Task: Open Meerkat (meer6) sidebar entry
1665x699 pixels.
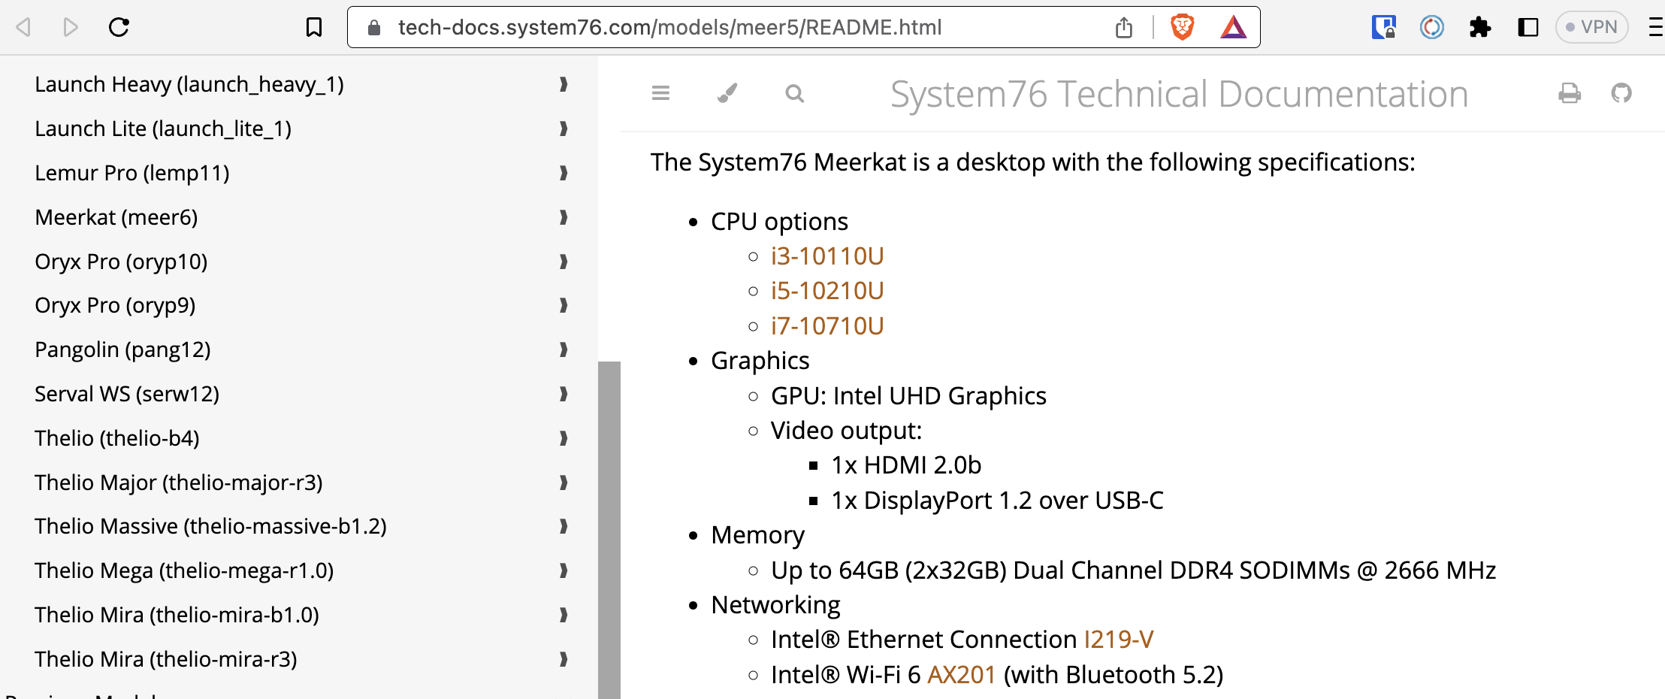Action: coord(116,217)
